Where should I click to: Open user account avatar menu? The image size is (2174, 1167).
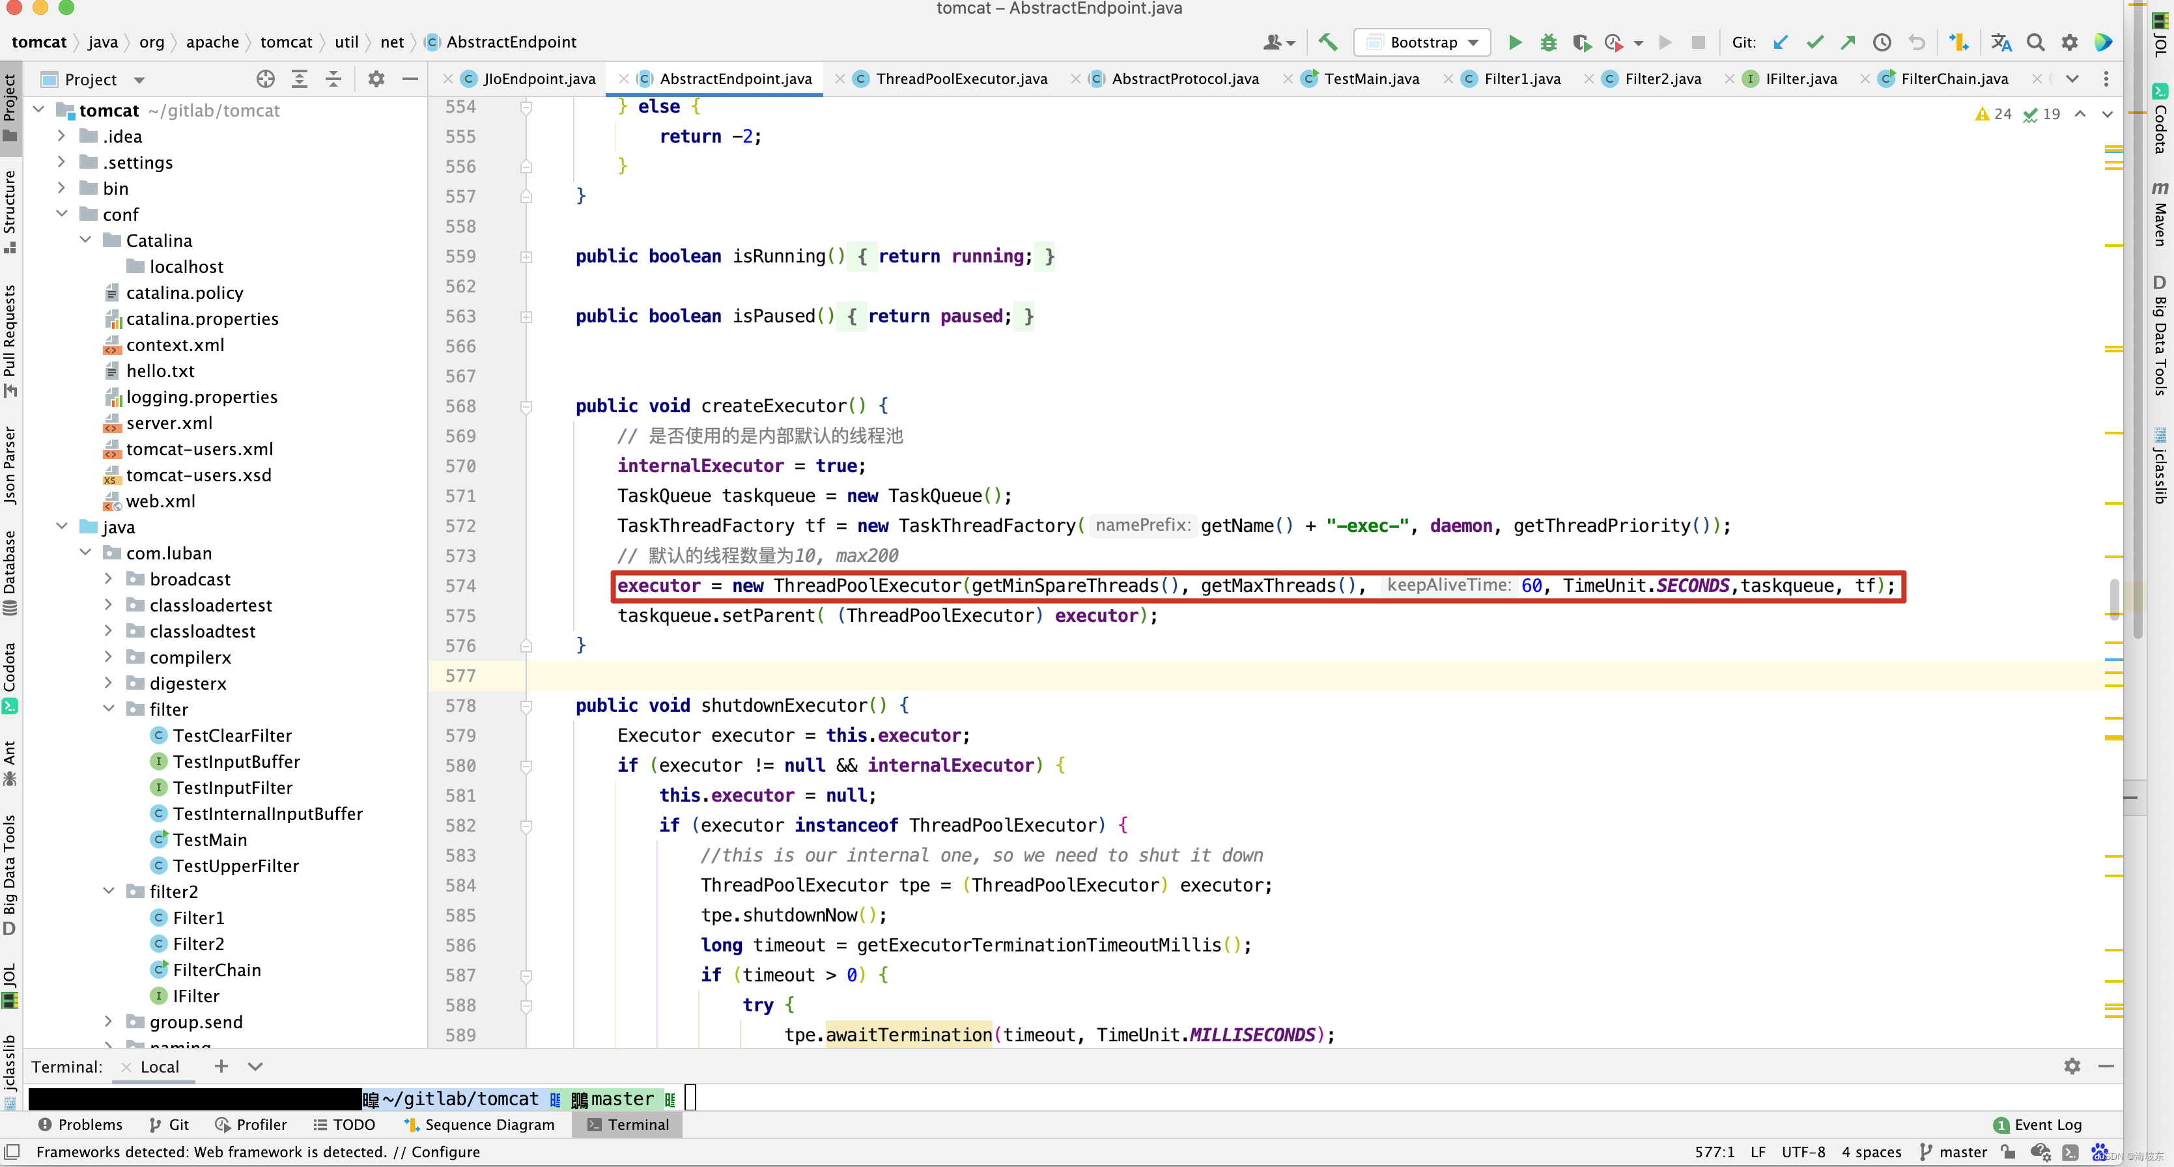click(x=1278, y=42)
